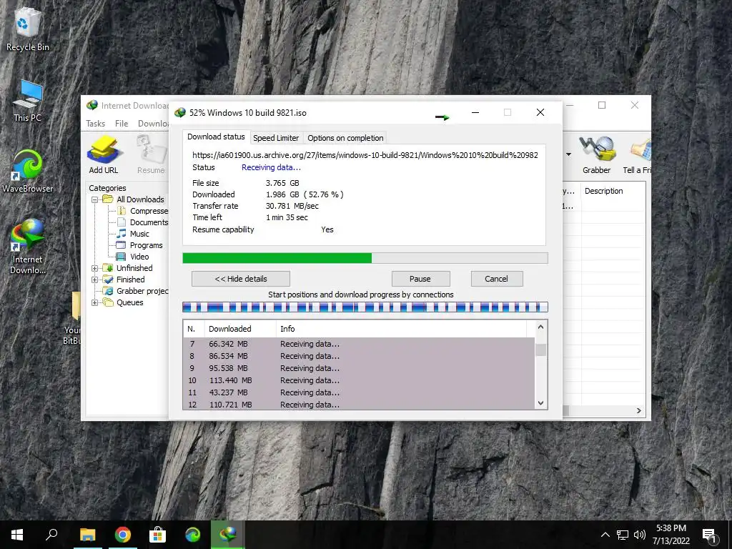Click the Description column header

(x=613, y=191)
